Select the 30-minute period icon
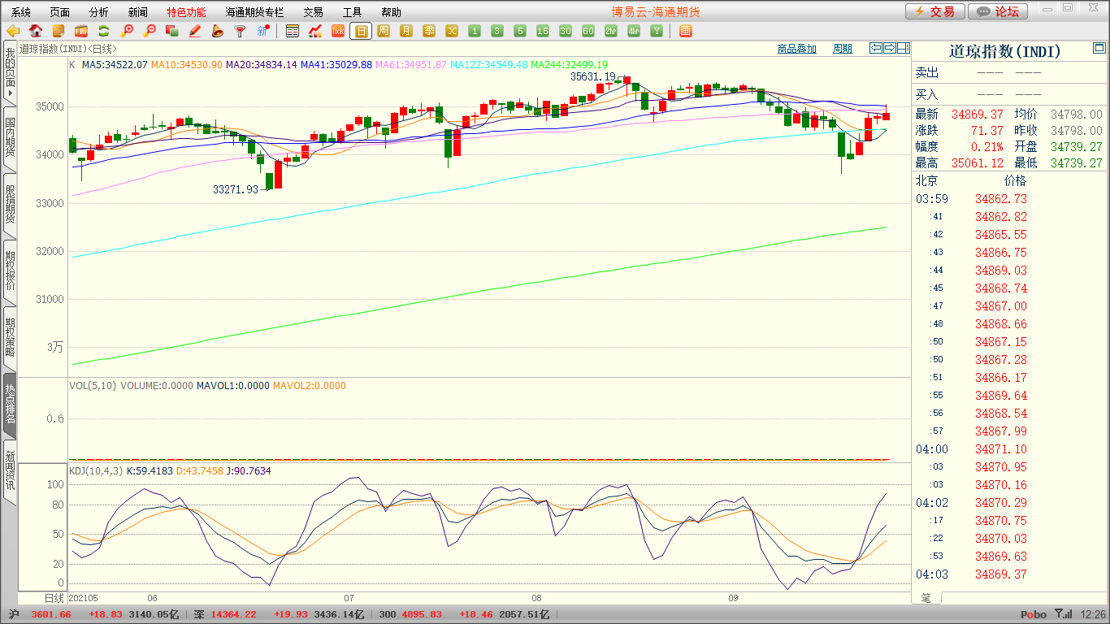This screenshot has width=1110, height=624. tap(566, 31)
